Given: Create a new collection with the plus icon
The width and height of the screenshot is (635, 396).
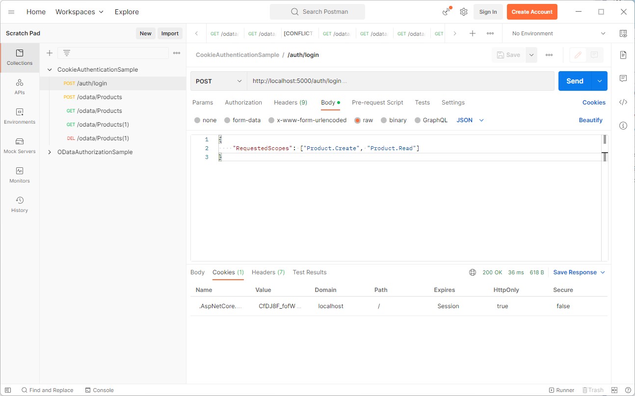Looking at the screenshot, I should coord(50,53).
